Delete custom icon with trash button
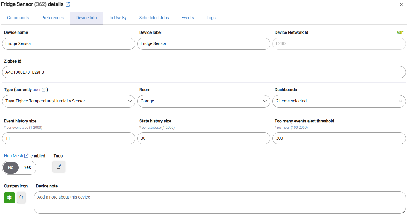Viewport: 407px width, 218px height. pyautogui.click(x=21, y=198)
